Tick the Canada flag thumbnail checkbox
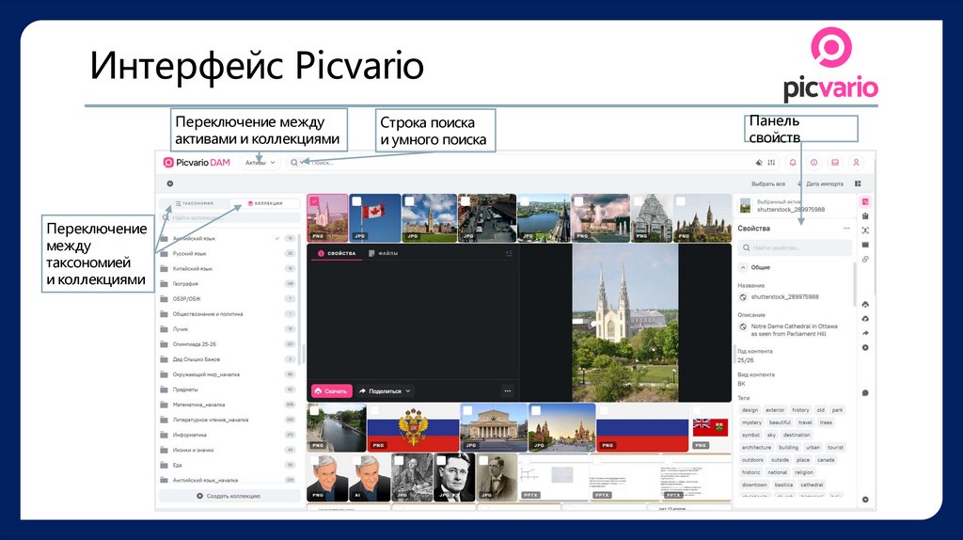 tap(356, 201)
